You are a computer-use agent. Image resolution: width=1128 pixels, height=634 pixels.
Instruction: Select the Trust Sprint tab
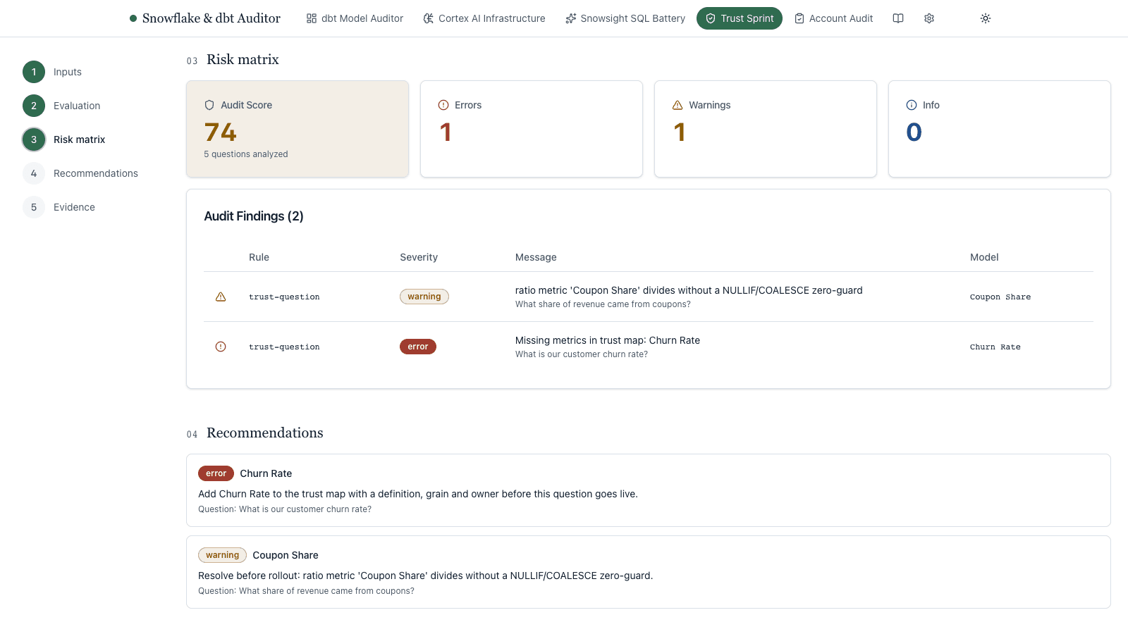(x=740, y=18)
